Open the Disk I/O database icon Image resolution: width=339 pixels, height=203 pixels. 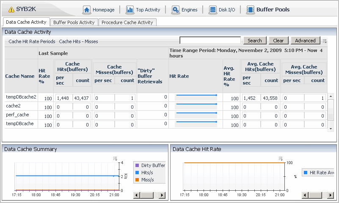[212, 10]
